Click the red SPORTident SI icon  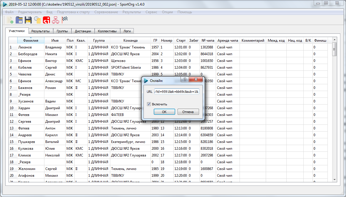(46, 20)
